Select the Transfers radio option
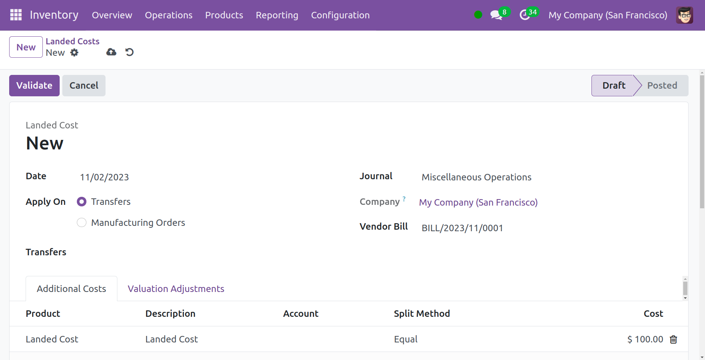Screen dimensions: 705x360 (x=82, y=202)
